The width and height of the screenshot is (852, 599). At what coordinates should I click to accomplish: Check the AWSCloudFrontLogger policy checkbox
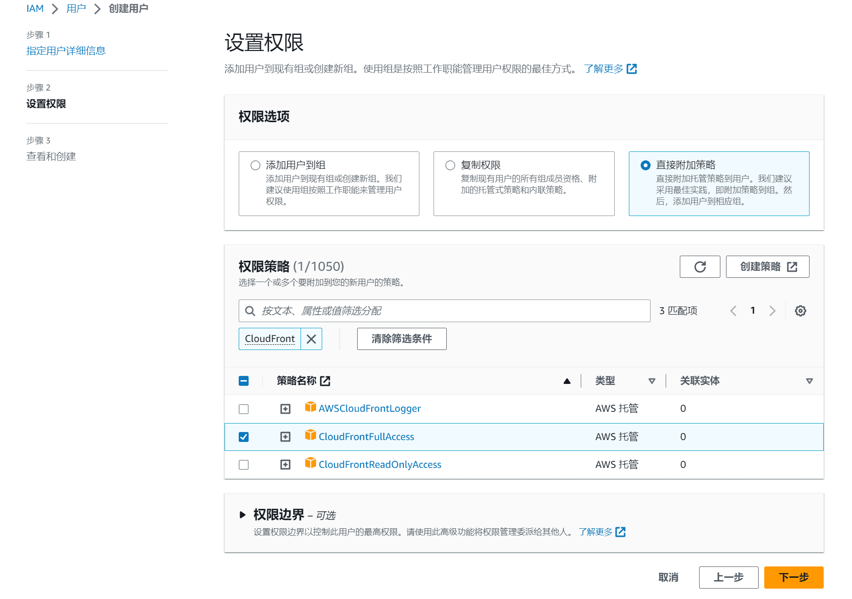244,409
